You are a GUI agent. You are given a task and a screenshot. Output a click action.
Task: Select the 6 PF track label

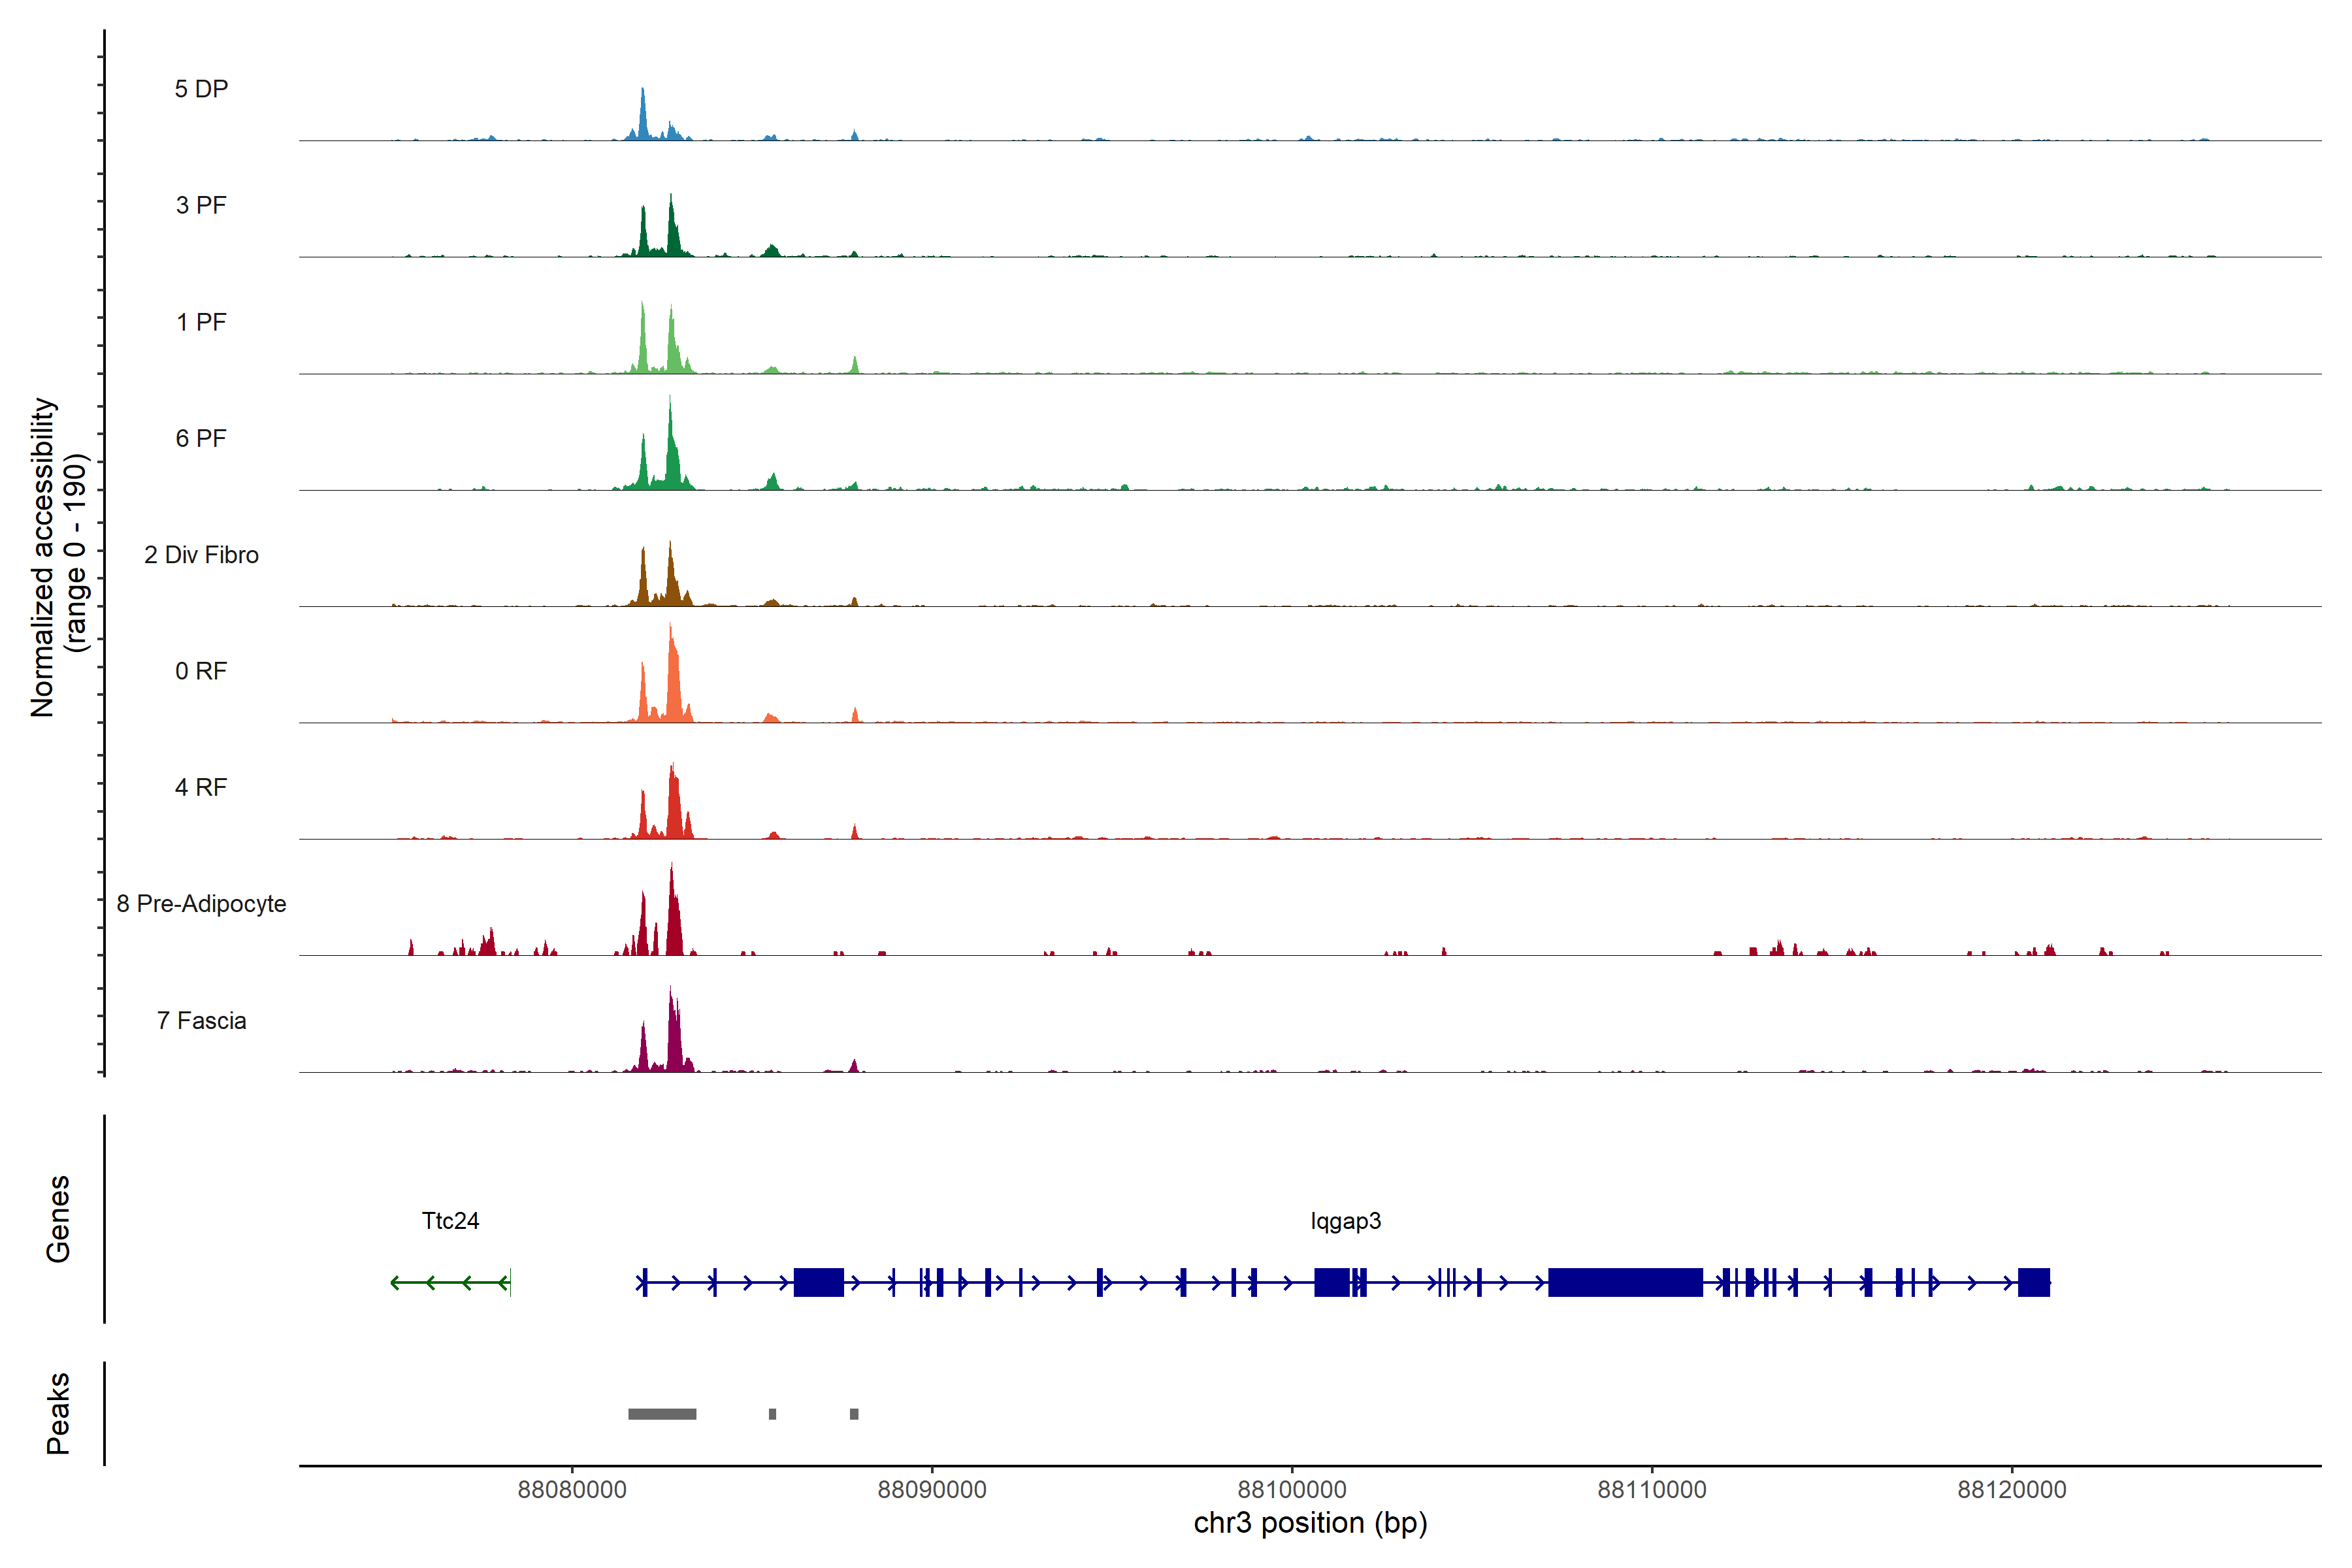(201, 438)
